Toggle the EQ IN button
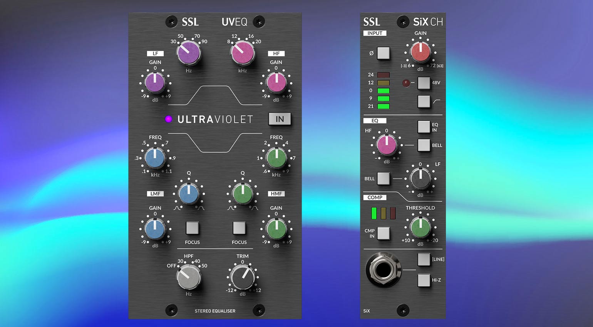This screenshot has width=593, height=327. tap(424, 127)
